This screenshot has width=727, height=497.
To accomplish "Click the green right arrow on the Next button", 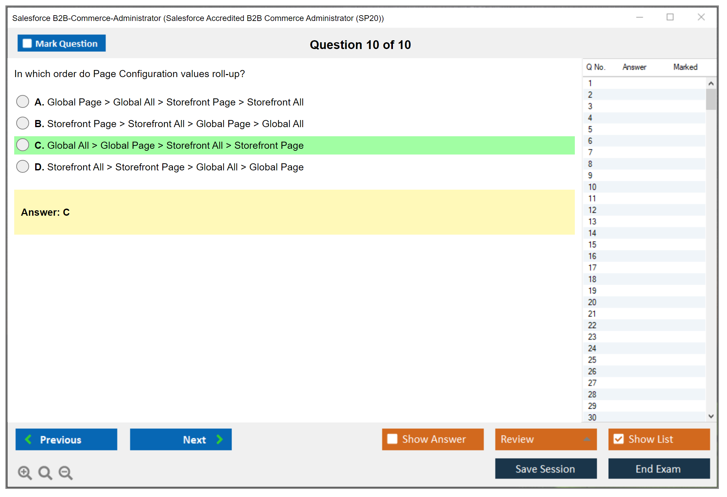I will click(219, 439).
